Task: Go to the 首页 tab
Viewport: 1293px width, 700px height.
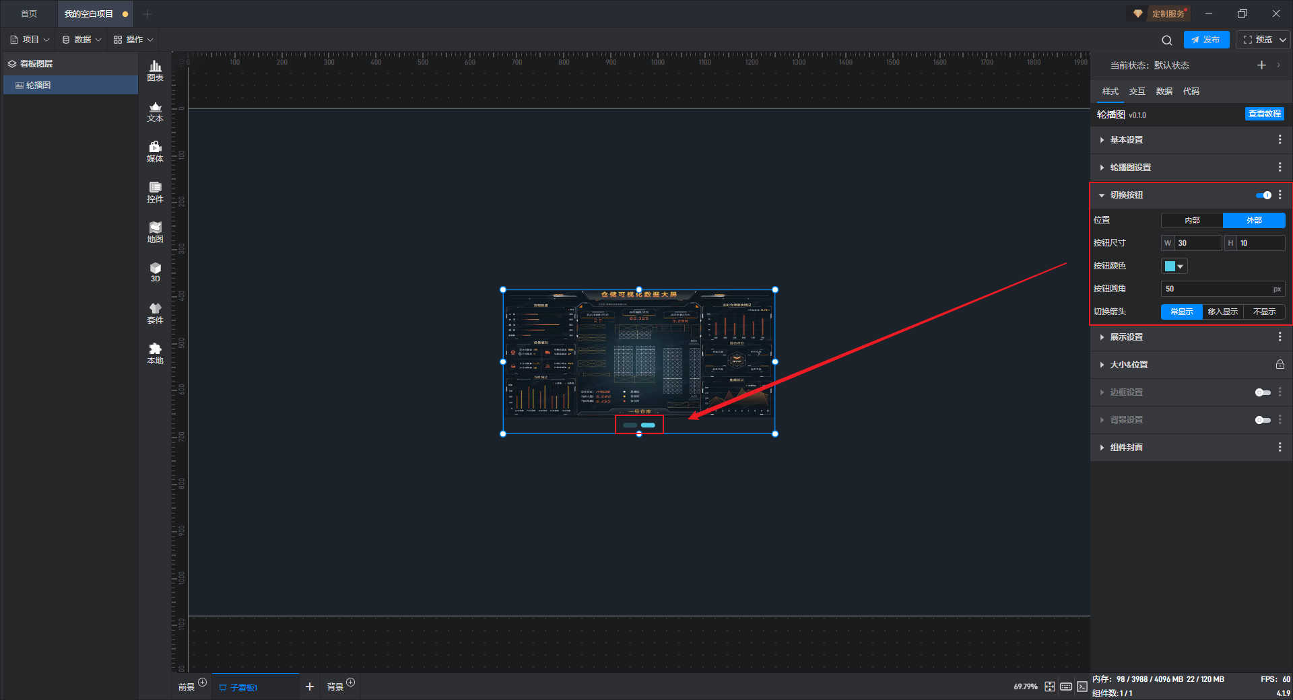Action: pos(29,13)
